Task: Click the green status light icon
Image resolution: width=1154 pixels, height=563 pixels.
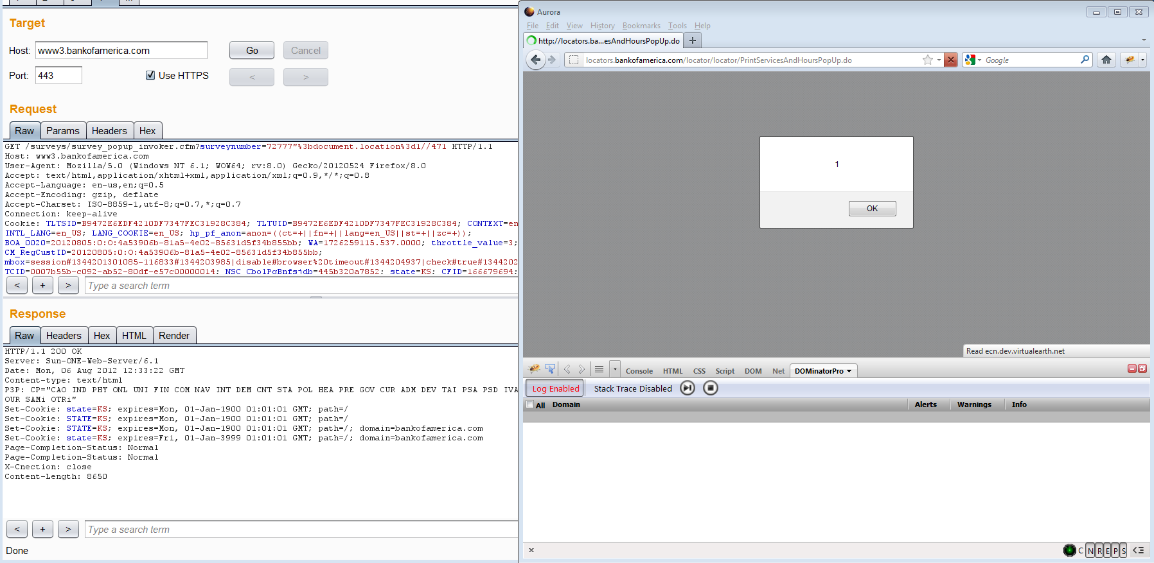Action: point(1070,550)
